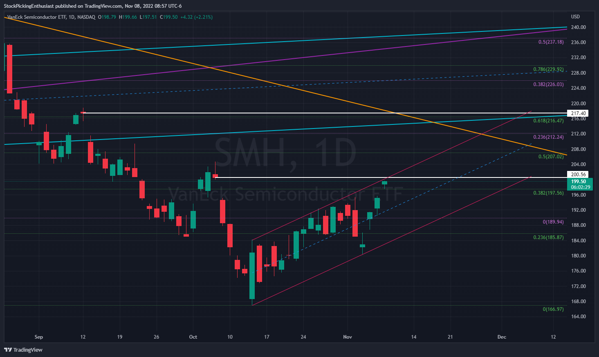This screenshot has height=357, width=599.
Task: Click the 10 label on the date axis
Action: pyautogui.click(x=230, y=337)
